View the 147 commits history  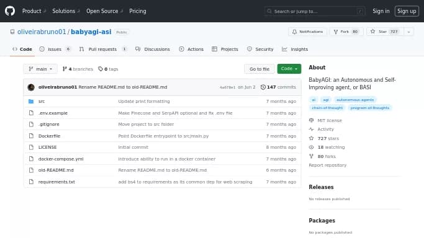[278, 87]
